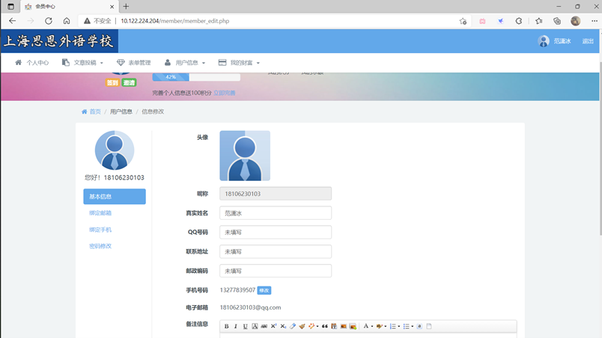Image resolution: width=602 pixels, height=338 pixels.
Task: Insert an unordered bullet list
Action: (x=406, y=326)
